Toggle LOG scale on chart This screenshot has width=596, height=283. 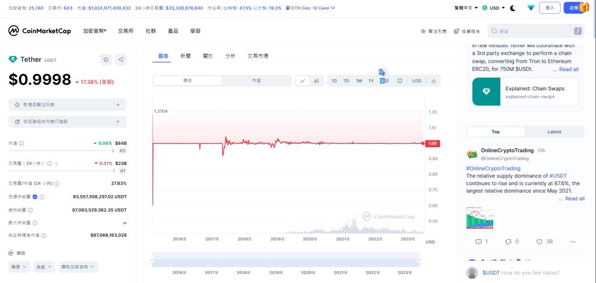417,80
